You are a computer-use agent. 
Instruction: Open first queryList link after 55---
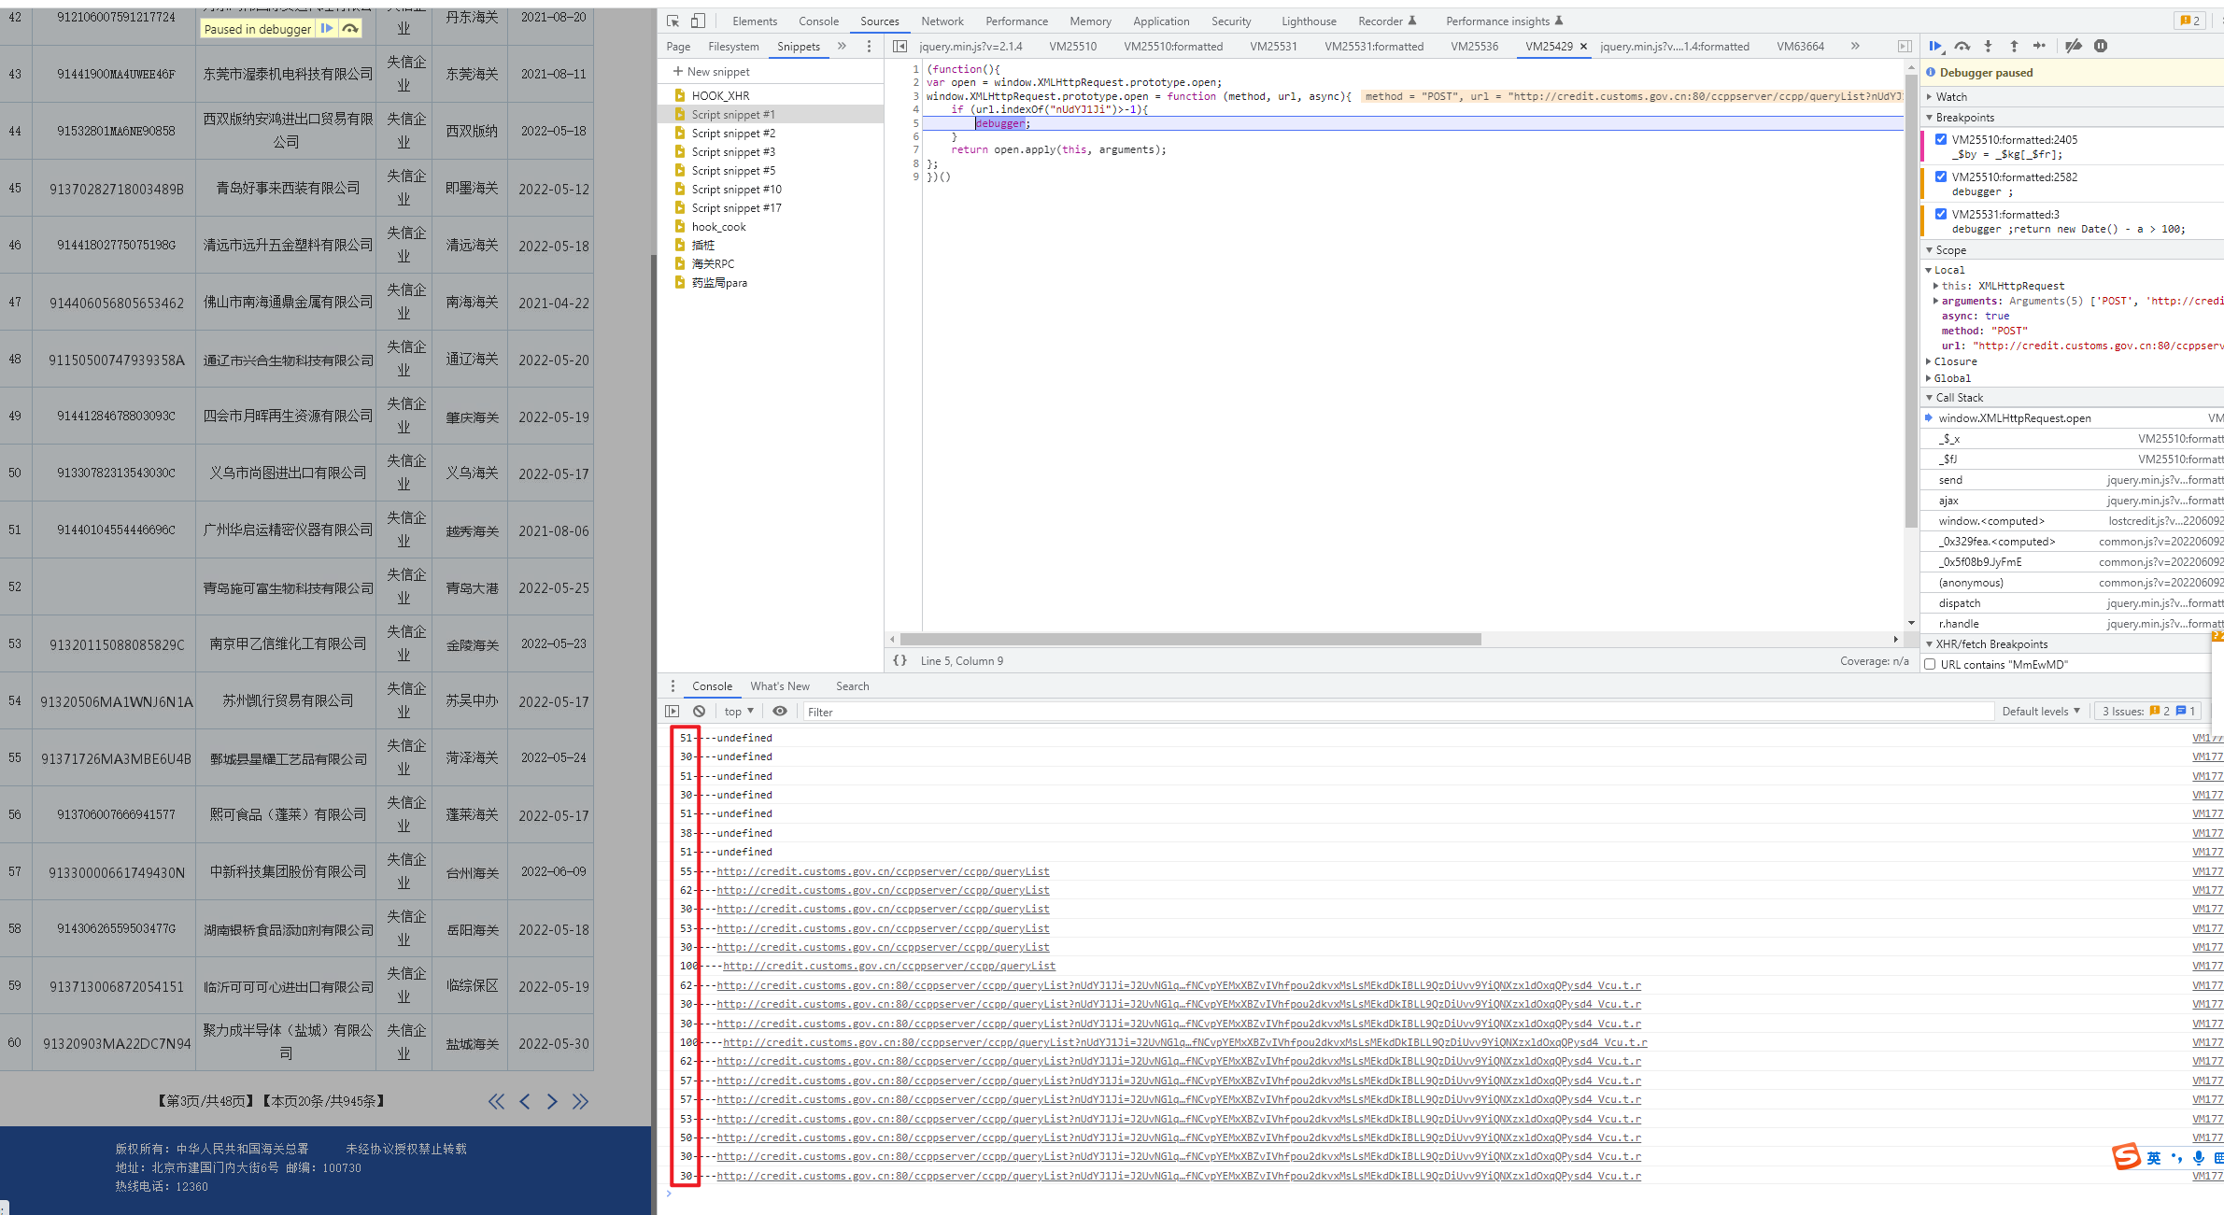[x=883, y=871]
